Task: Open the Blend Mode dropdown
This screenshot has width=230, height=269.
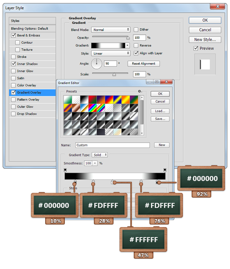Action: [111, 30]
